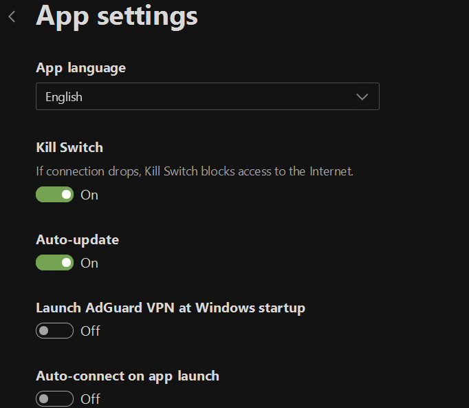The height and width of the screenshot is (408, 469).
Task: Click the App settings page title
Action: point(117,17)
